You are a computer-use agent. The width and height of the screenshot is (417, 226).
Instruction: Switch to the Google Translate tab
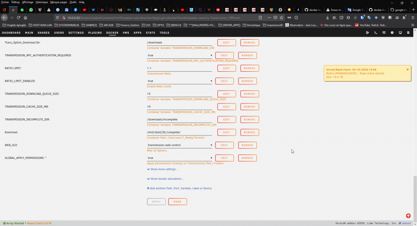(356, 10)
